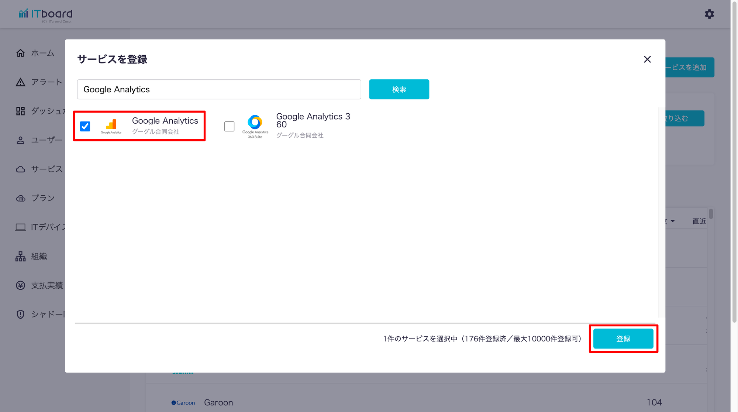Click the Google Analytics search field
Viewport: 738px width, 412px height.
[219, 89]
